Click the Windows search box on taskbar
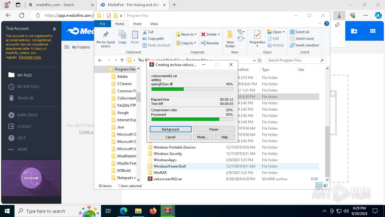This screenshot has height=217, width=385. [x=57, y=211]
